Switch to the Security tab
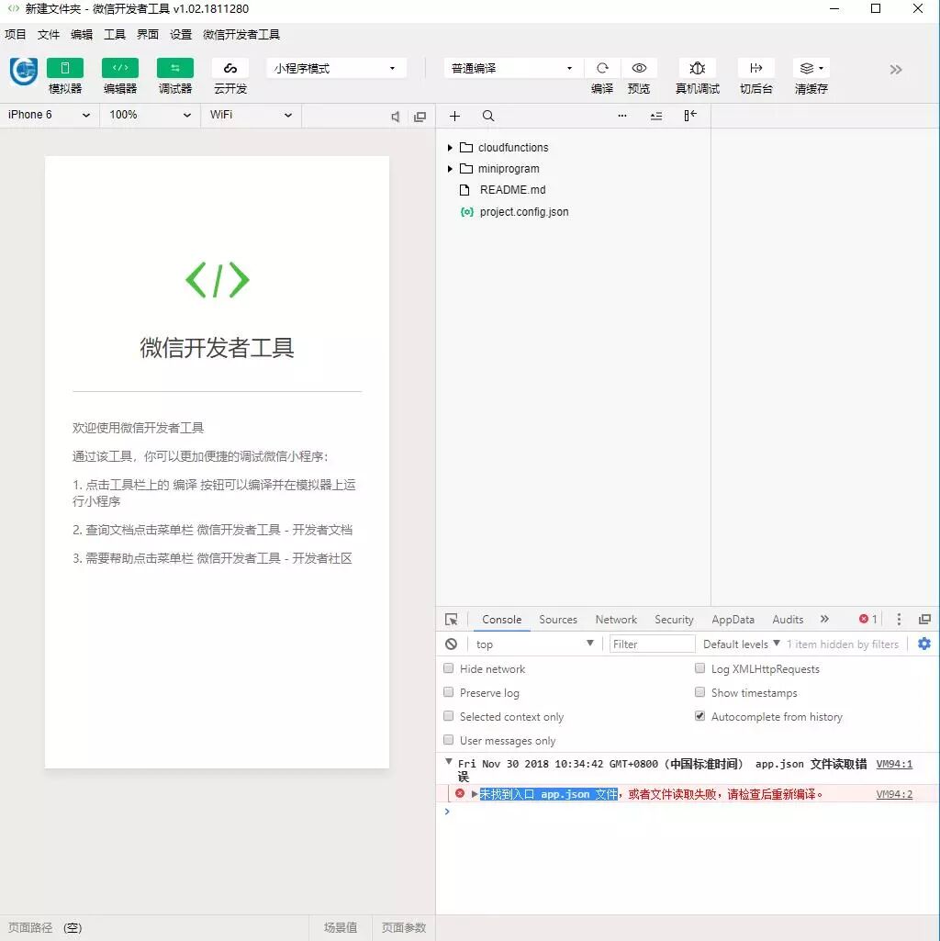 click(x=674, y=620)
